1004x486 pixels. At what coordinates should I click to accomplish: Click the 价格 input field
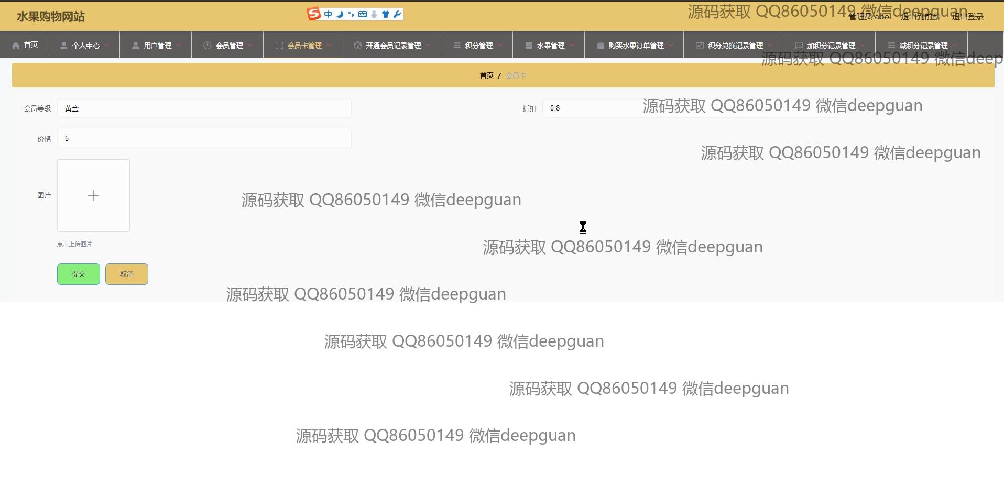pyautogui.click(x=204, y=139)
